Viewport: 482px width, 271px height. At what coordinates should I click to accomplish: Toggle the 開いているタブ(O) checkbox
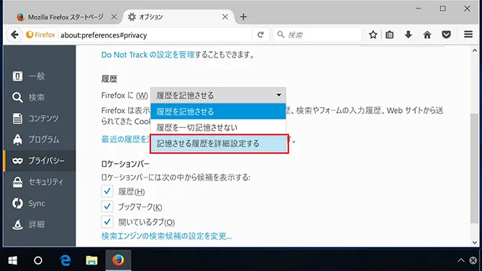pyautogui.click(x=107, y=221)
